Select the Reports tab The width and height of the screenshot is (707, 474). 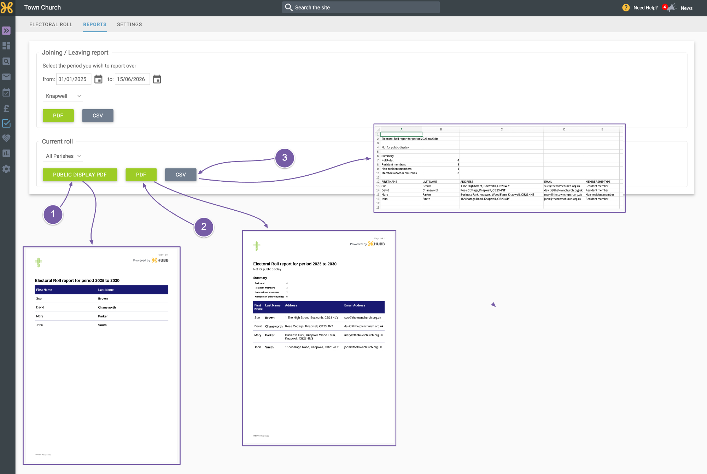click(x=95, y=24)
